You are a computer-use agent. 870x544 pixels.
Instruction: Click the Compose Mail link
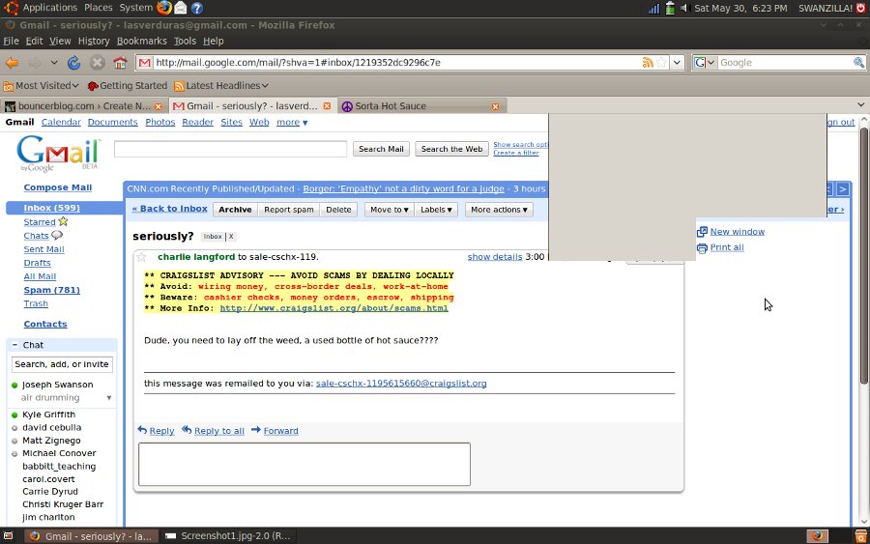(58, 187)
